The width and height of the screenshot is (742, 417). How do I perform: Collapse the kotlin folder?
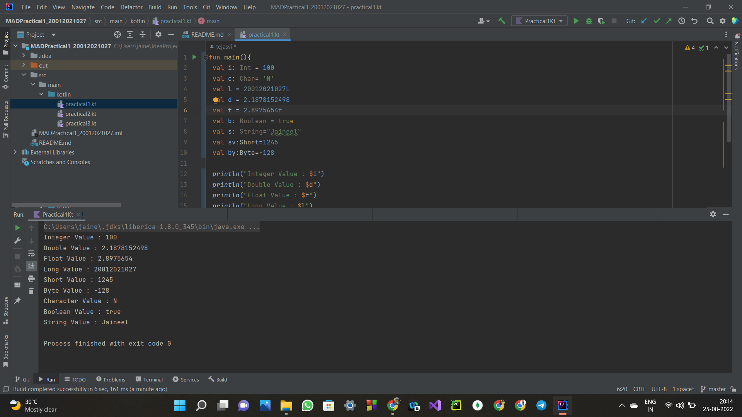point(41,94)
